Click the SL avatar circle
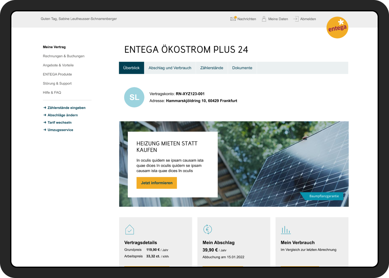The height and width of the screenshot is (278, 389). (134, 97)
